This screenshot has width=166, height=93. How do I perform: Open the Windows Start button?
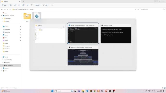(52, 91)
